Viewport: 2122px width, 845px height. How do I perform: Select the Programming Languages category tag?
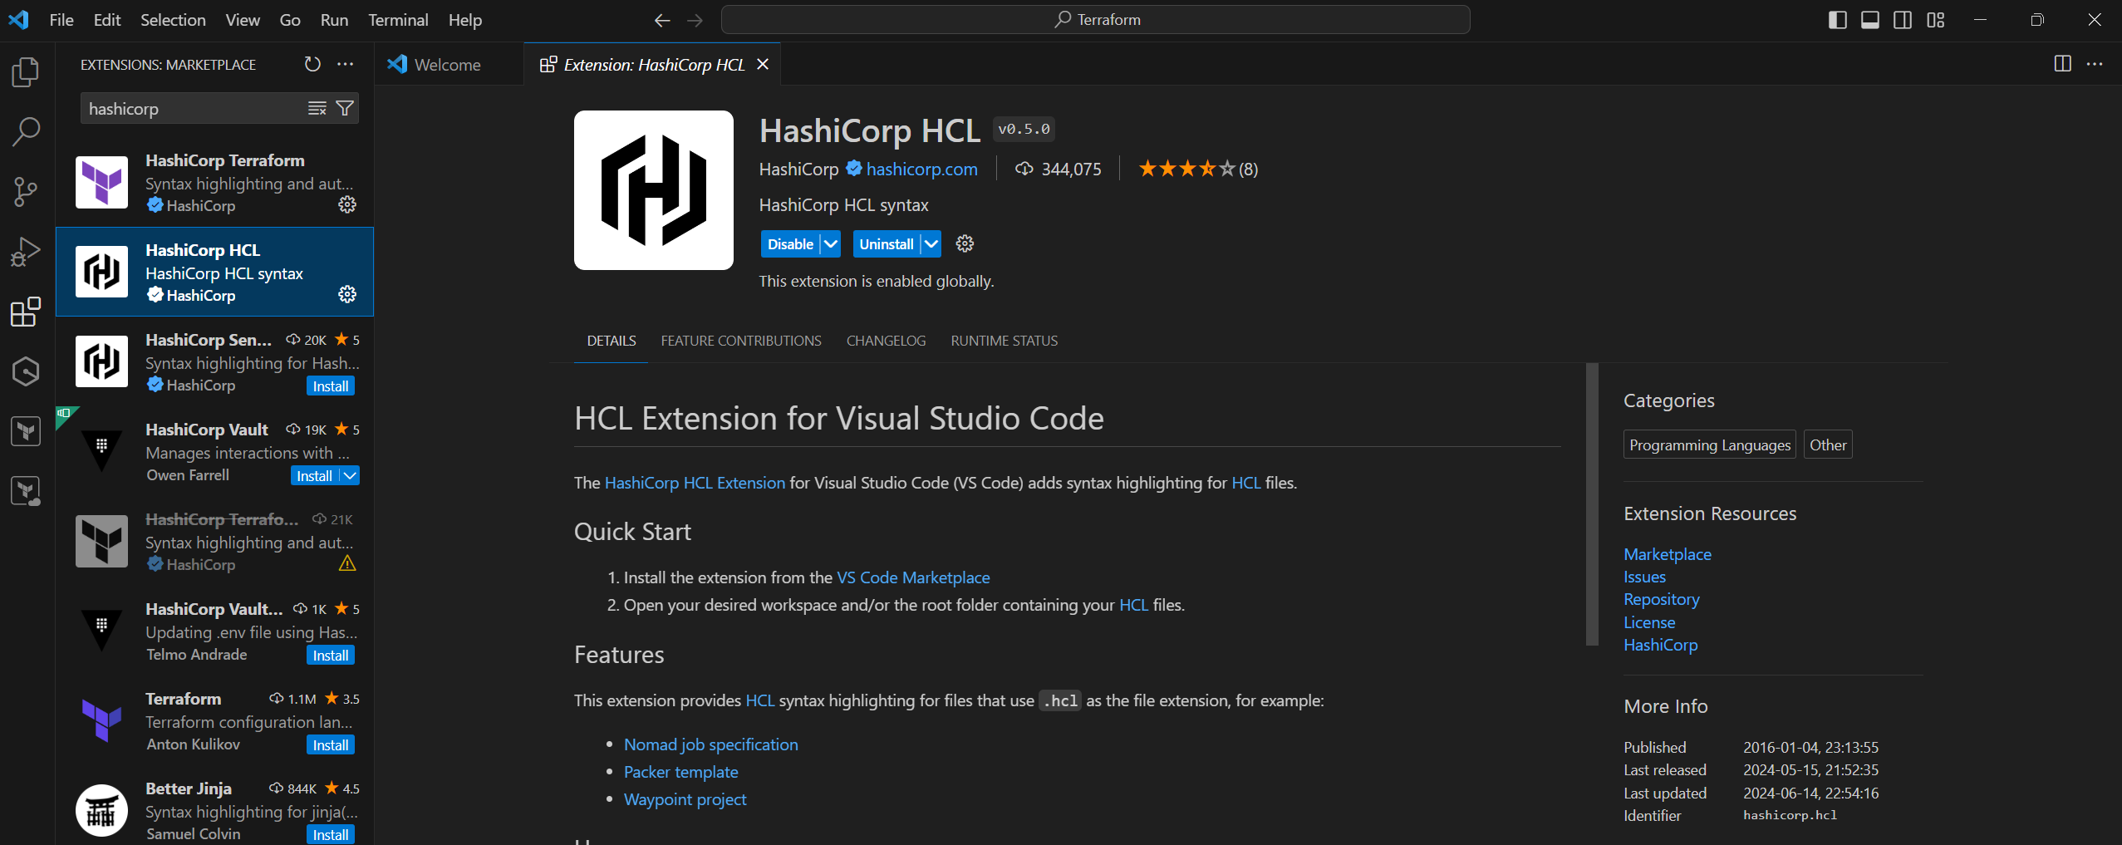tap(1710, 445)
